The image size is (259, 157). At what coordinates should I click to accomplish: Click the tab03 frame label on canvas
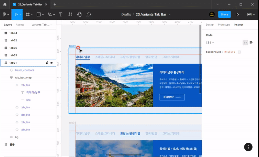point(73,122)
